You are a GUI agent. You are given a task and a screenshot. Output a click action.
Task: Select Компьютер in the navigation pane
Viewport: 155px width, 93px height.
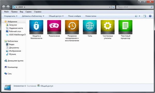tap(13, 67)
